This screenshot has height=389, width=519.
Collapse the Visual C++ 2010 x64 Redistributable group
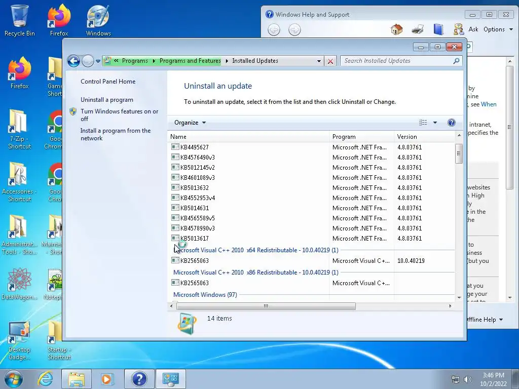point(256,250)
